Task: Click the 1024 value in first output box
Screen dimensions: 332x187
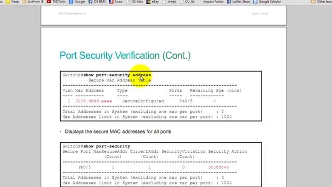Action: pyautogui.click(x=226, y=117)
